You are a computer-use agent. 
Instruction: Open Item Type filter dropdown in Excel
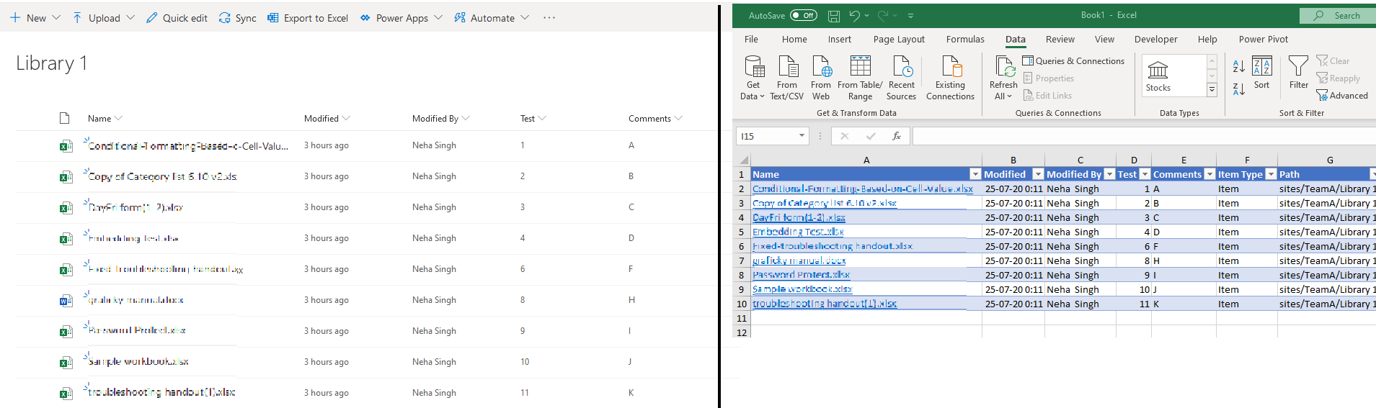click(1271, 174)
